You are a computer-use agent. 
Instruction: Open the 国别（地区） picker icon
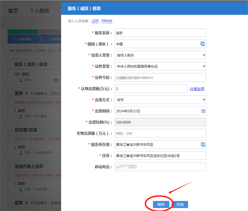[203, 43]
